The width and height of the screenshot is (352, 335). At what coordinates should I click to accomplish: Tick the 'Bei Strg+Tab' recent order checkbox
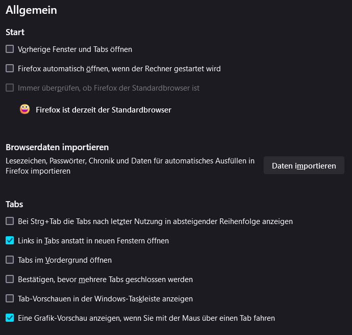click(10, 221)
